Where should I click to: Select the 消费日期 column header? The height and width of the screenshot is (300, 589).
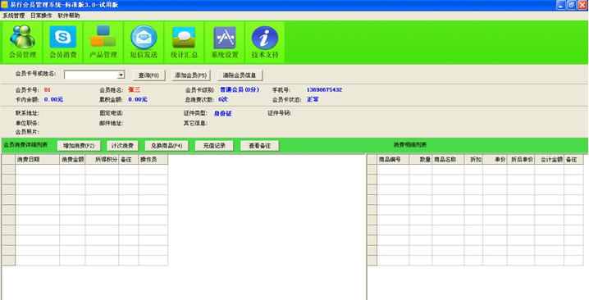pyautogui.click(x=37, y=160)
